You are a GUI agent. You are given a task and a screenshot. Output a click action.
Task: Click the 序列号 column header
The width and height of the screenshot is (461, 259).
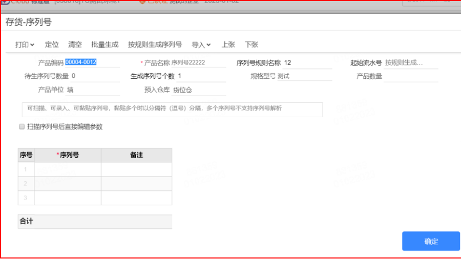68,155
